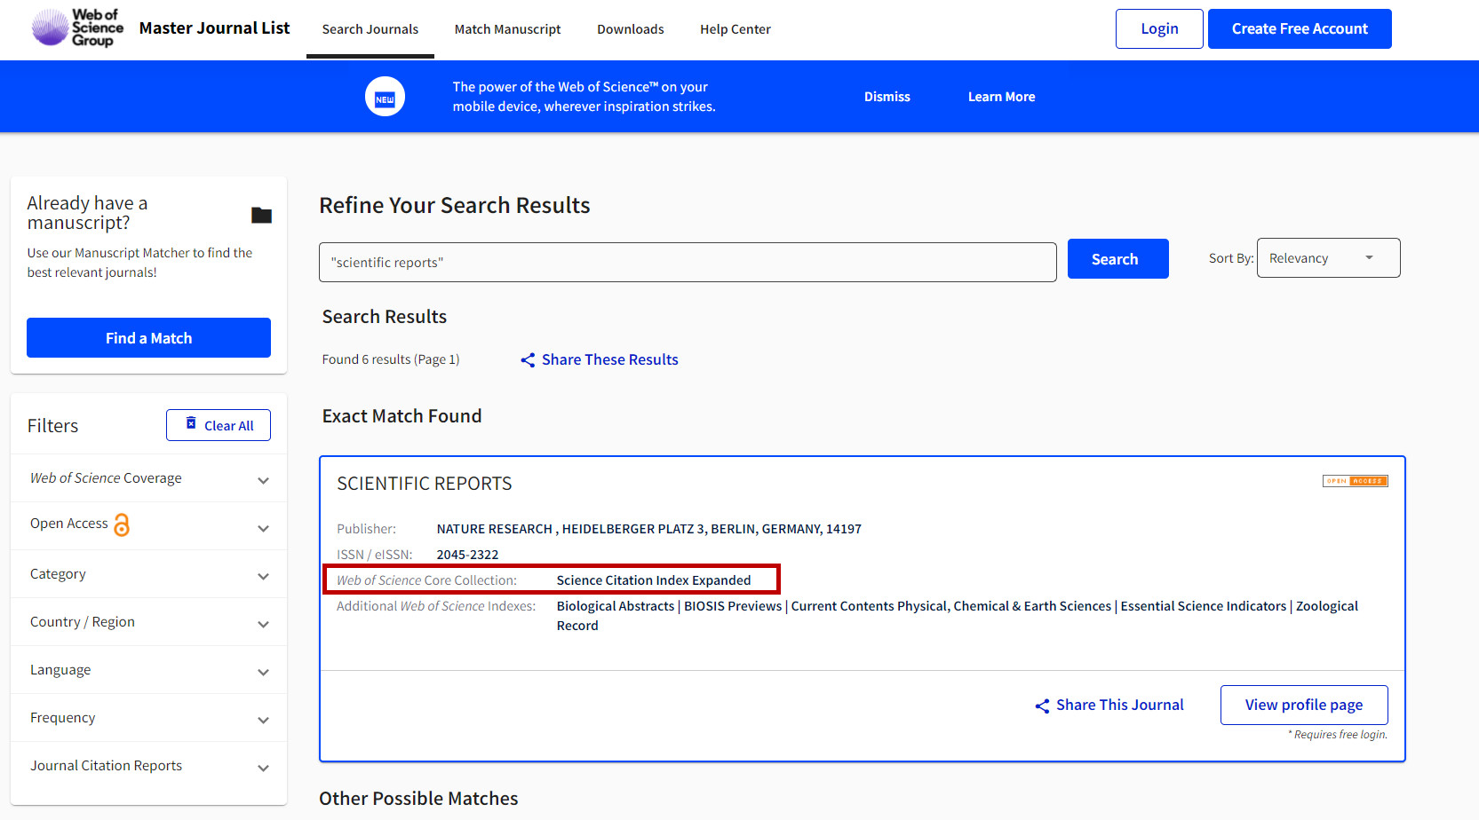Expand the Journal Citation Reports filter

[148, 766]
